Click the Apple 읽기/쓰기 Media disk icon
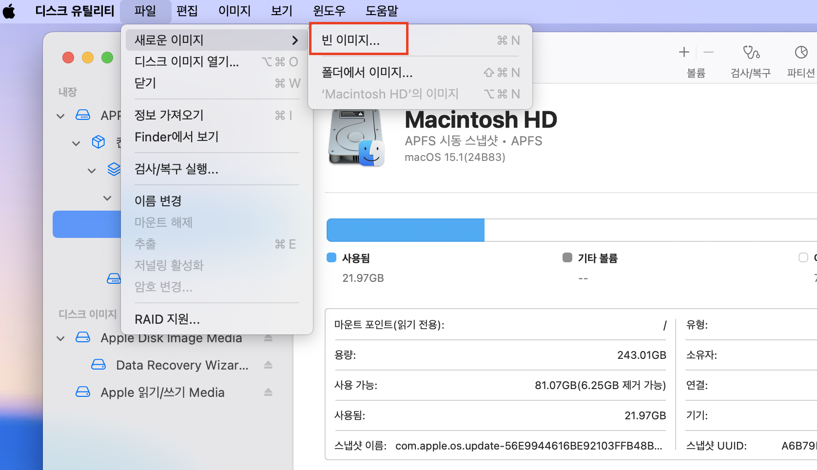Viewport: 817px width, 470px height. click(x=83, y=392)
